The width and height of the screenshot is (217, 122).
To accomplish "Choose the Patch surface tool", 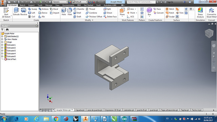I will tap(170, 13).
